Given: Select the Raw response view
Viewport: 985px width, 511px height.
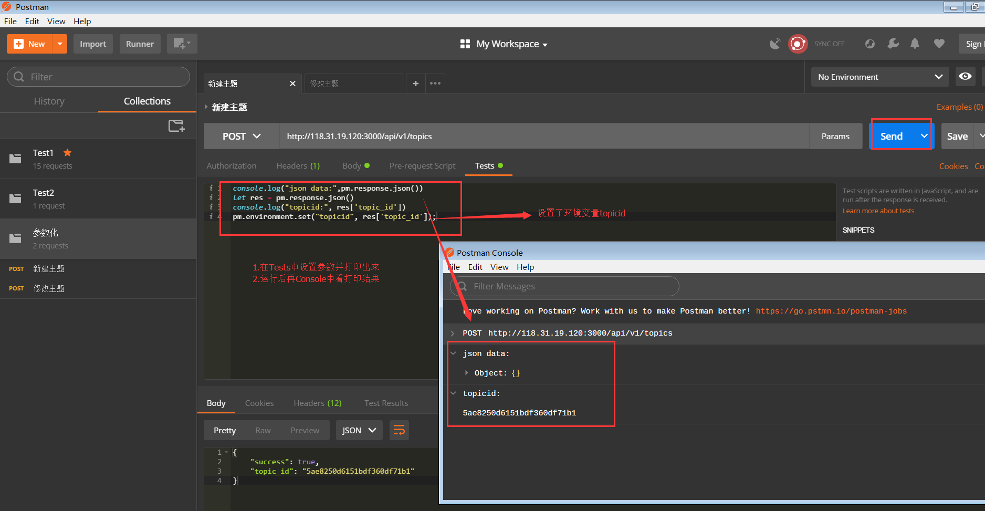Looking at the screenshot, I should point(263,430).
